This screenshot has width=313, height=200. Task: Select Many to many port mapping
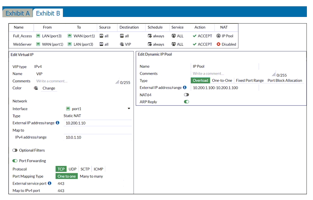[91, 176]
